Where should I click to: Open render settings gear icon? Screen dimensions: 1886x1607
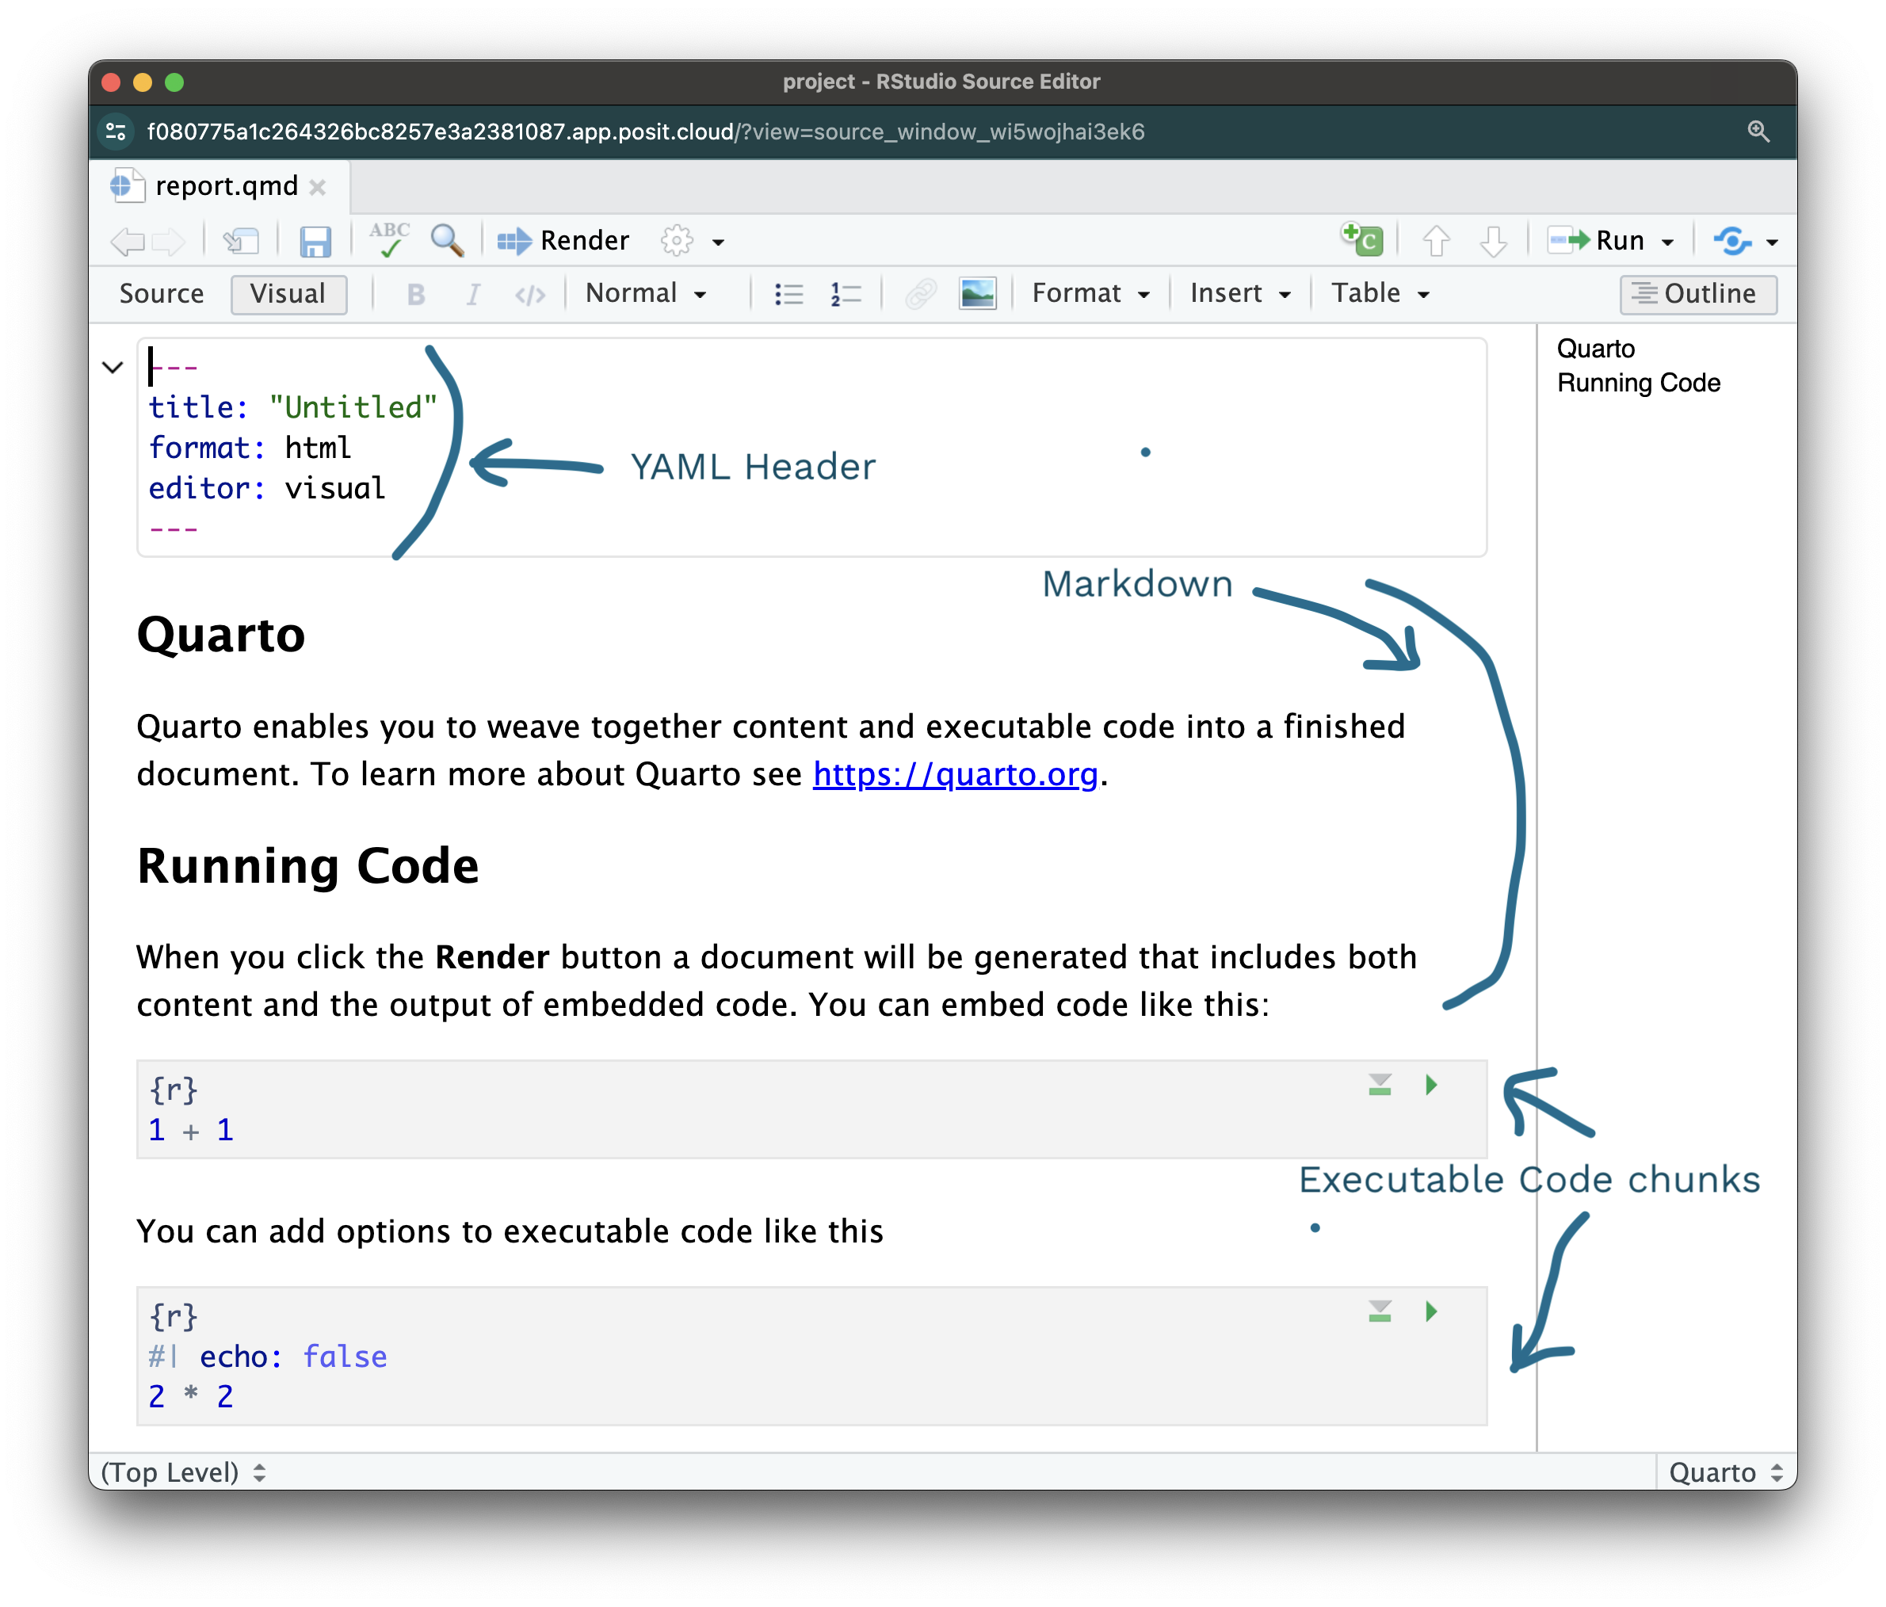click(x=676, y=240)
